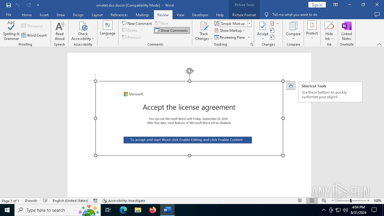The width and height of the screenshot is (384, 216).
Task: Click Thesaurus in Proofing group
Action: [32, 26]
